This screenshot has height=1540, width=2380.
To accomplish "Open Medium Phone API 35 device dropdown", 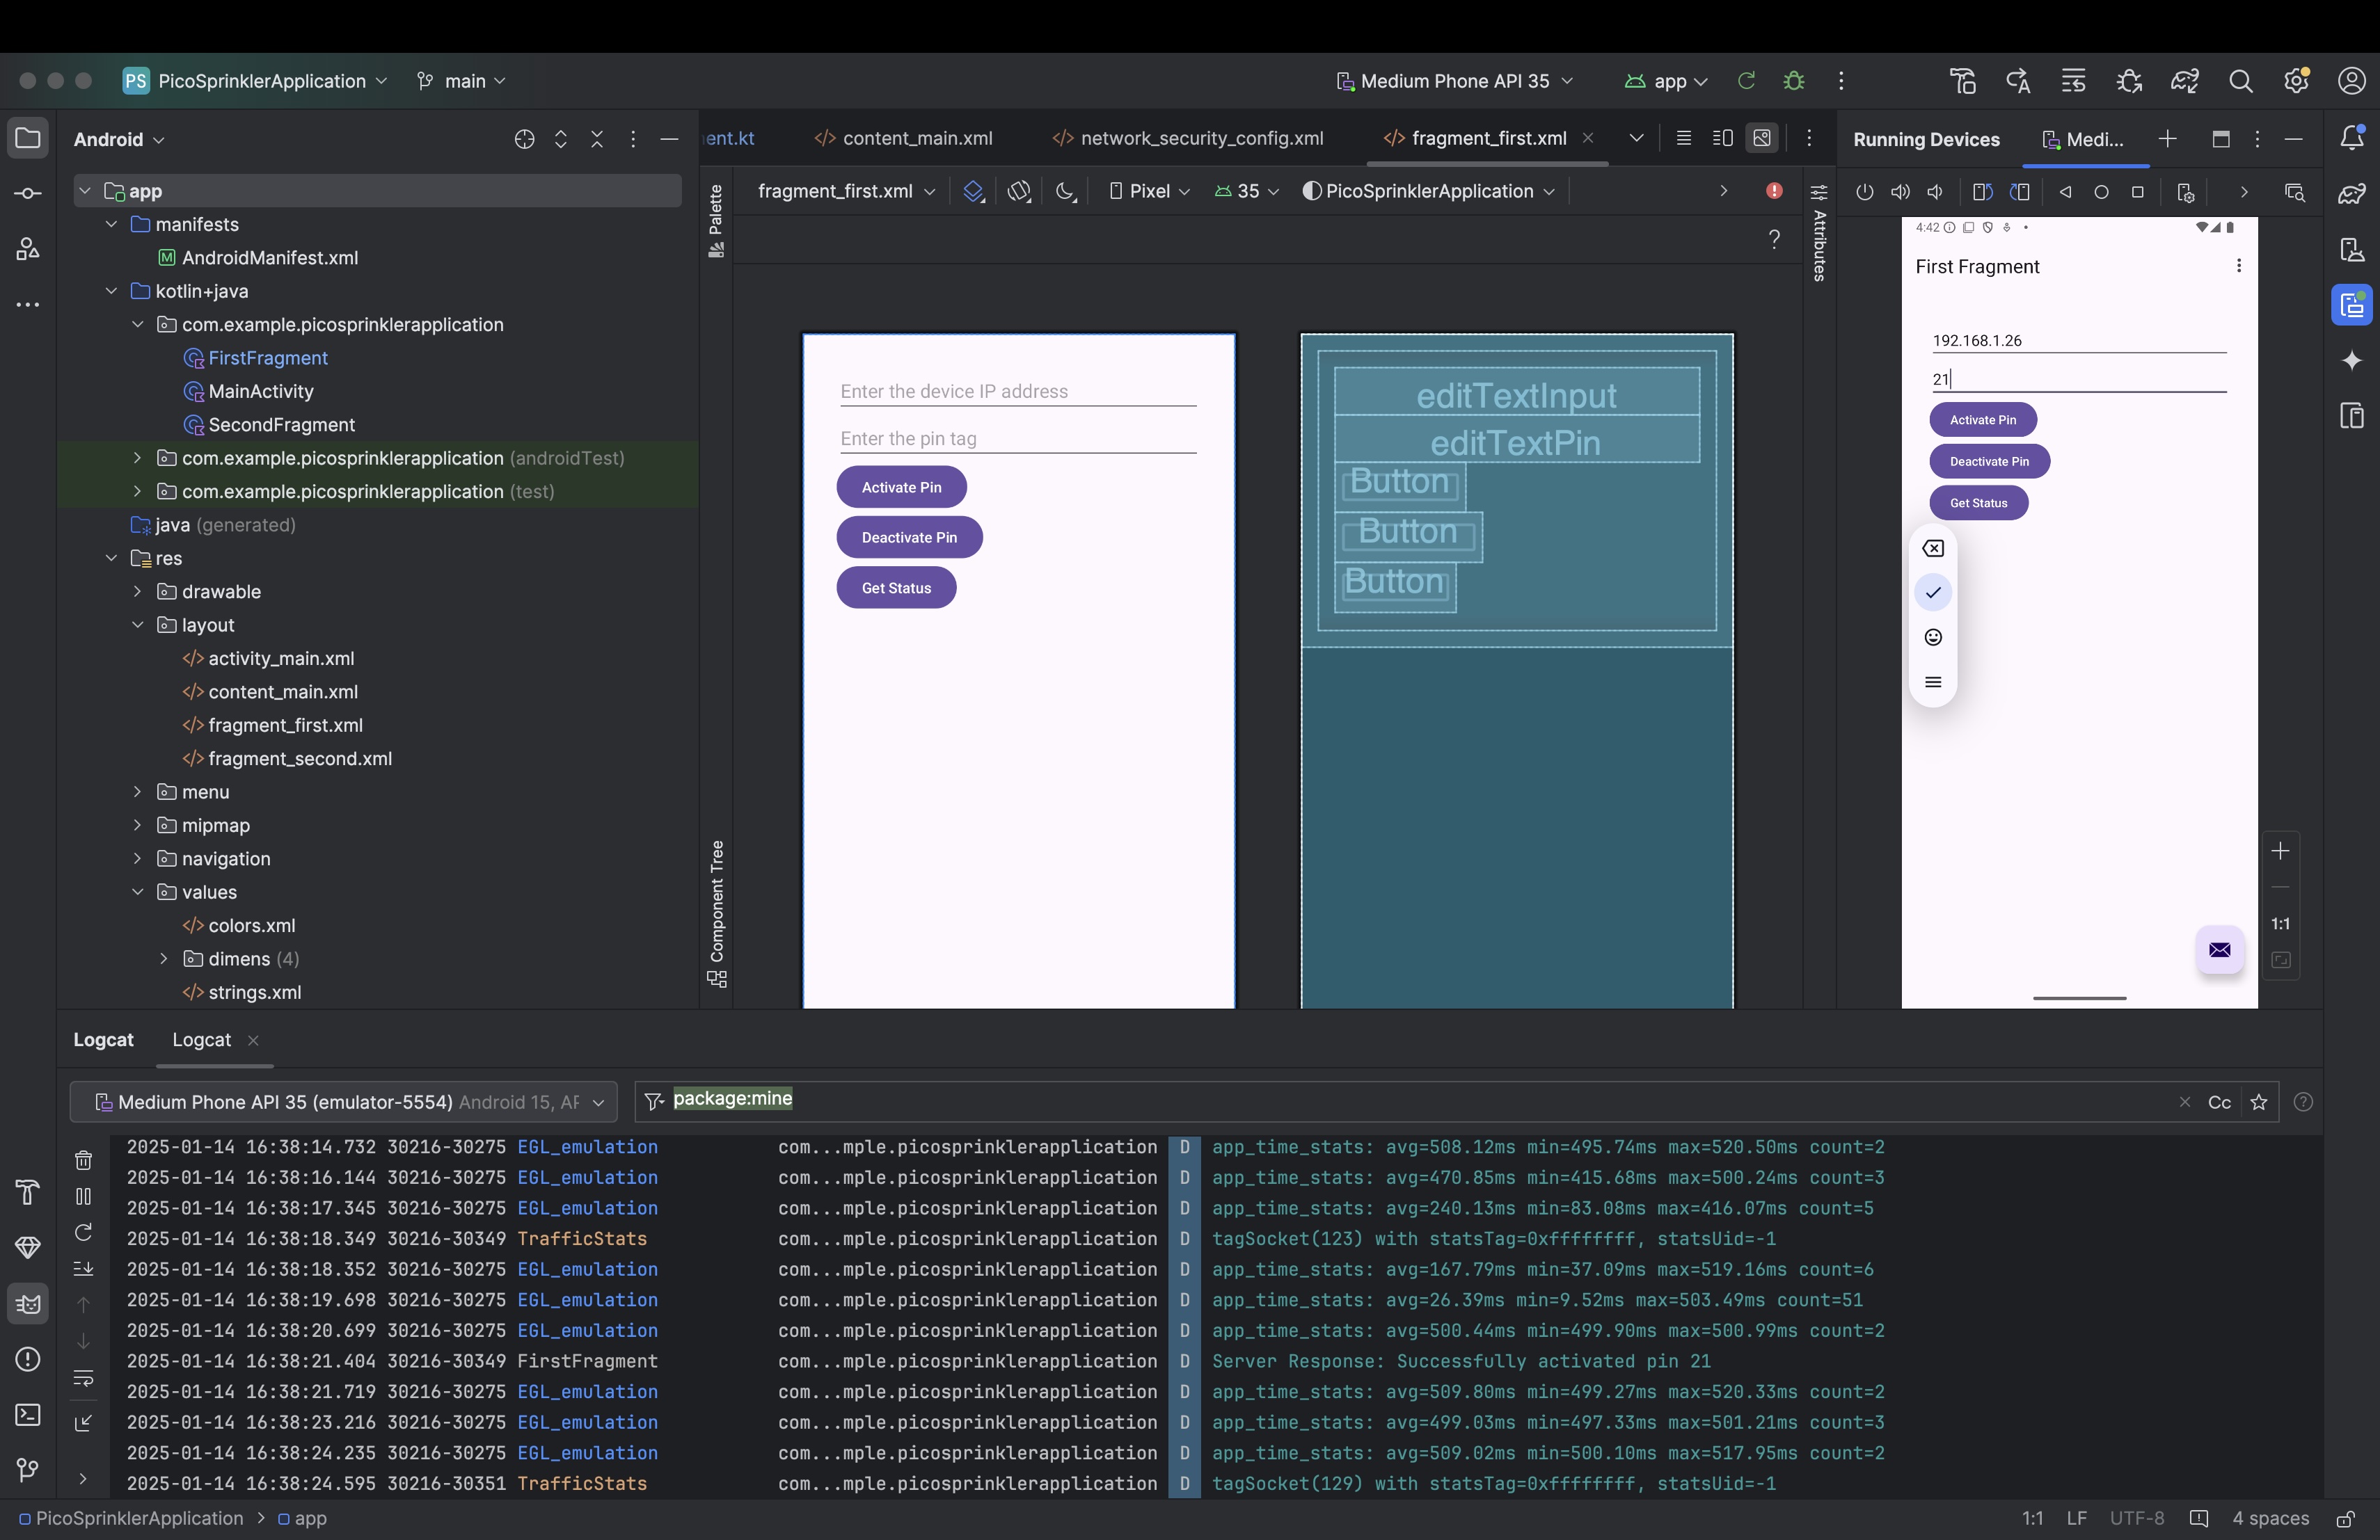I will tap(1455, 81).
